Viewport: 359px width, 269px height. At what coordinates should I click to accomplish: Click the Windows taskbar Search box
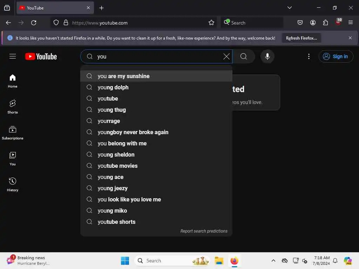click(x=172, y=261)
